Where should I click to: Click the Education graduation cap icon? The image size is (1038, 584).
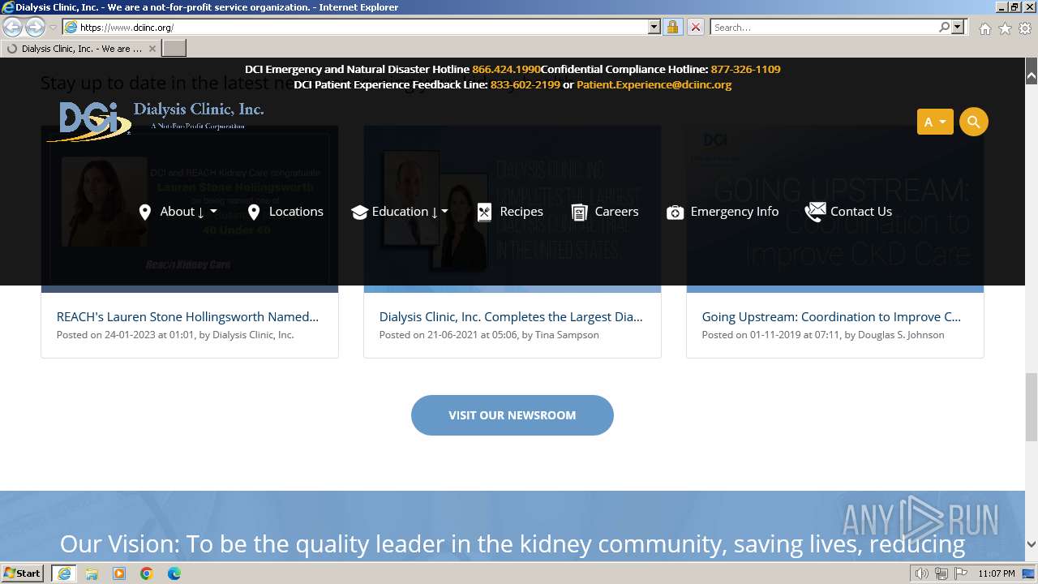point(359,213)
